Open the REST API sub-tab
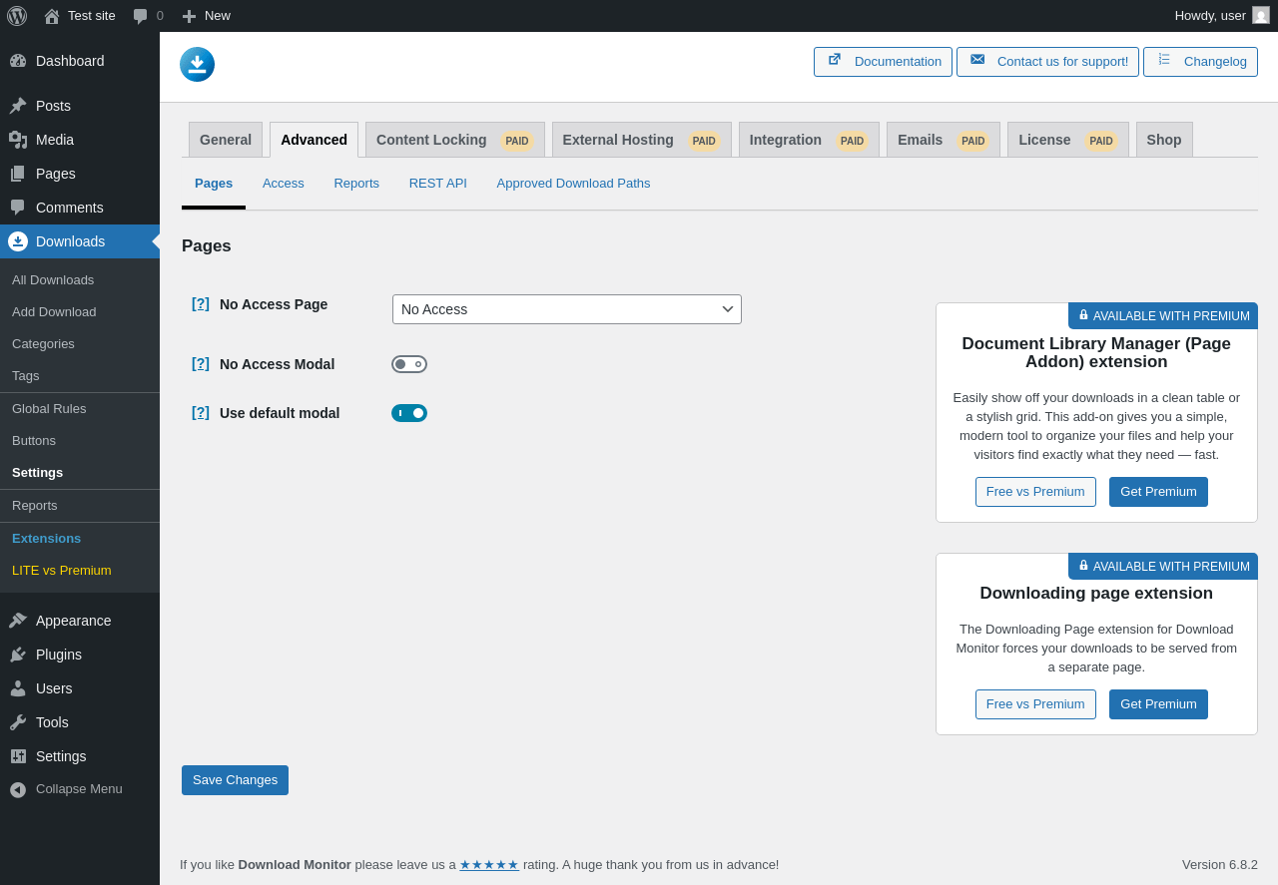 [438, 184]
